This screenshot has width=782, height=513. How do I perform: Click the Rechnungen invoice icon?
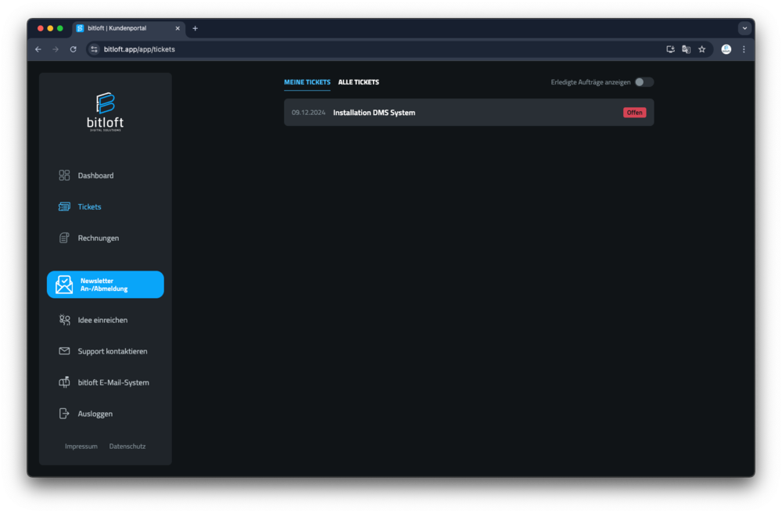[x=64, y=239]
